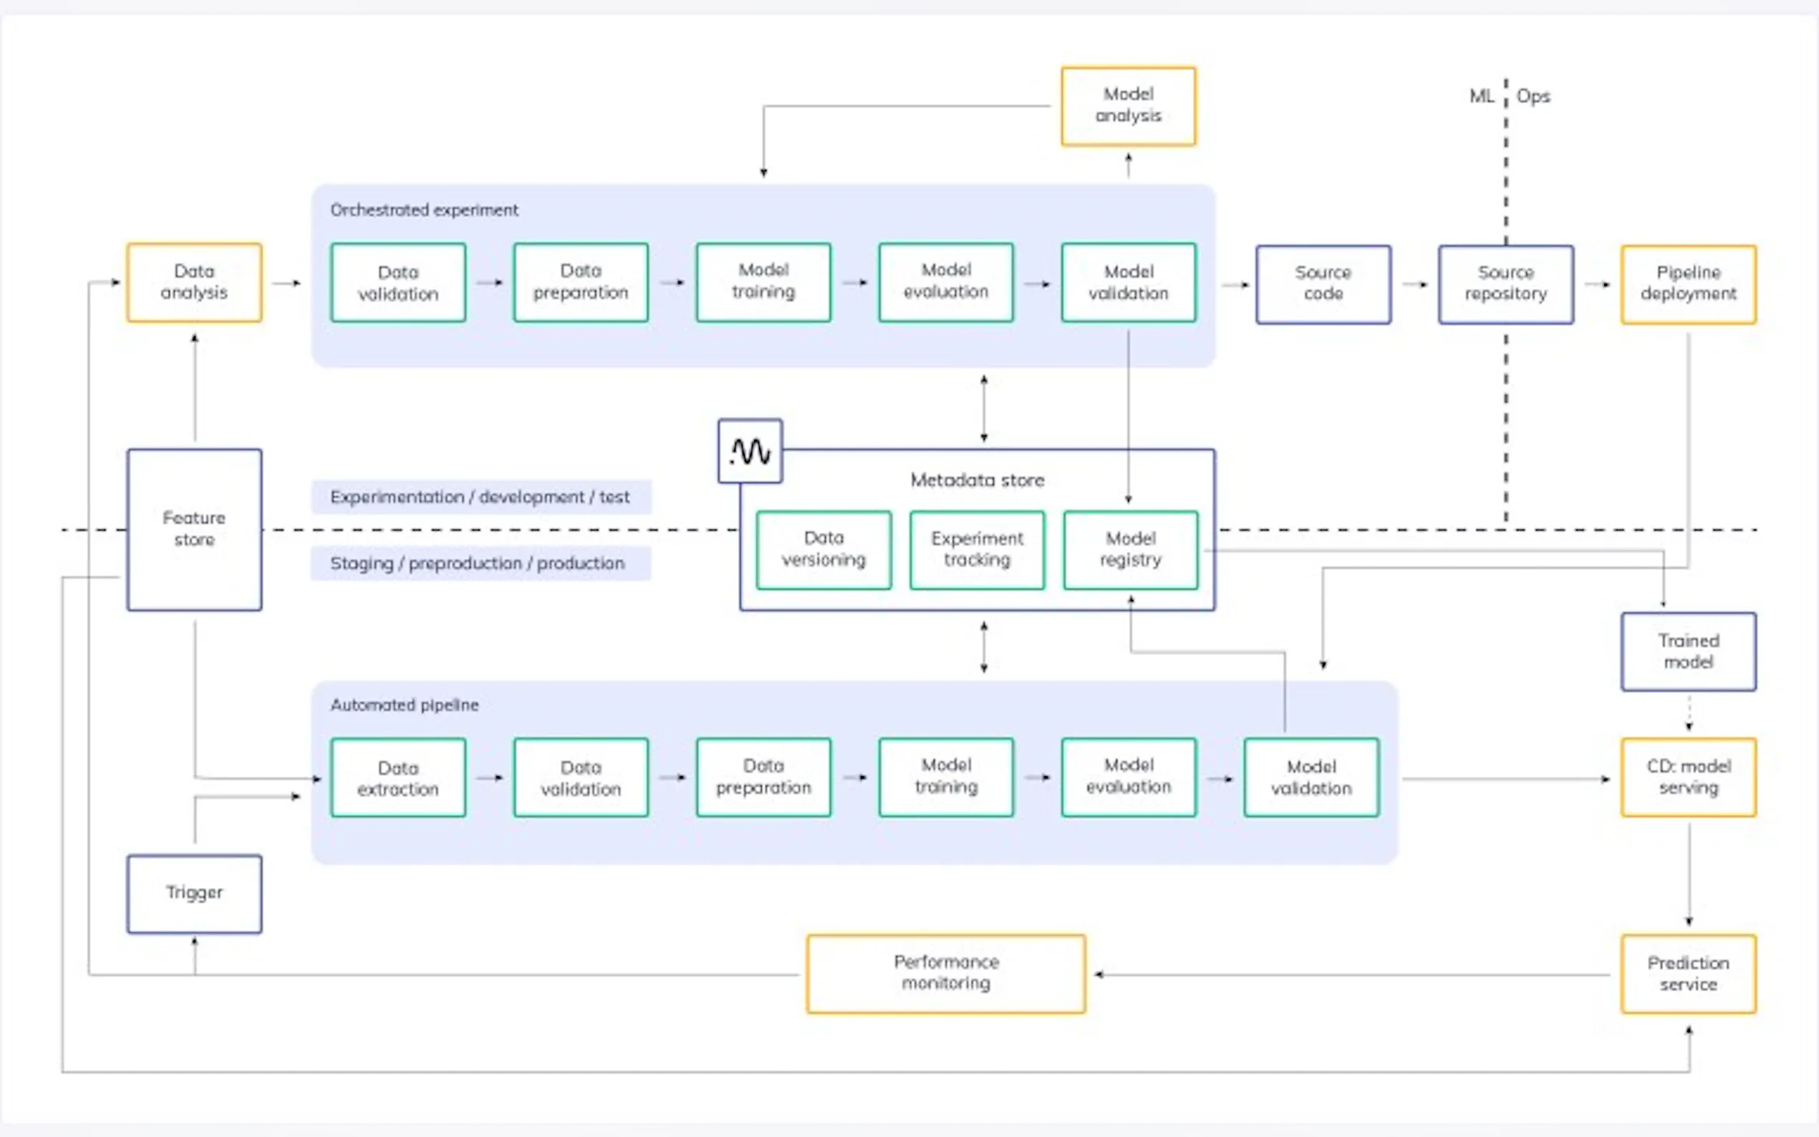Select the Trigger box
1819x1137 pixels.
[194, 894]
